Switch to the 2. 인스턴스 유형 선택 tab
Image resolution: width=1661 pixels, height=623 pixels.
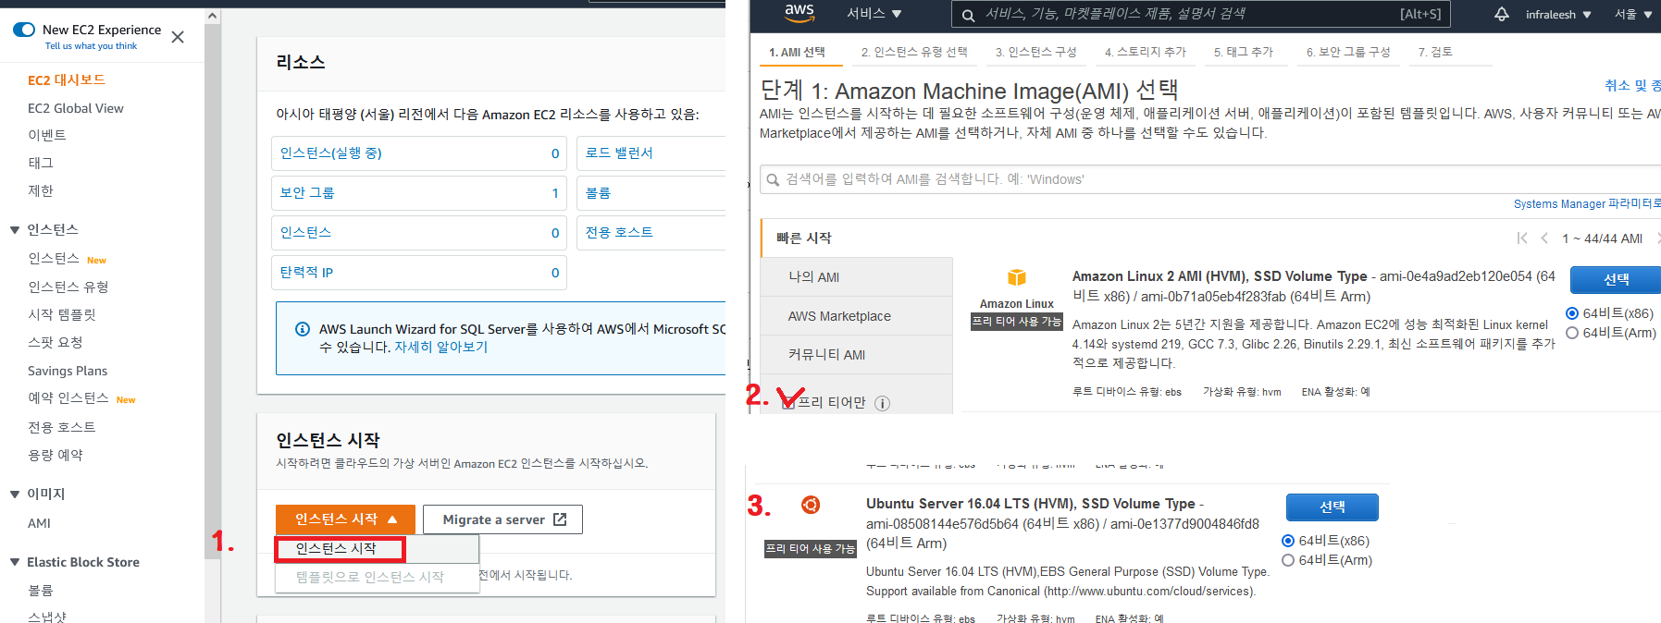point(914,52)
